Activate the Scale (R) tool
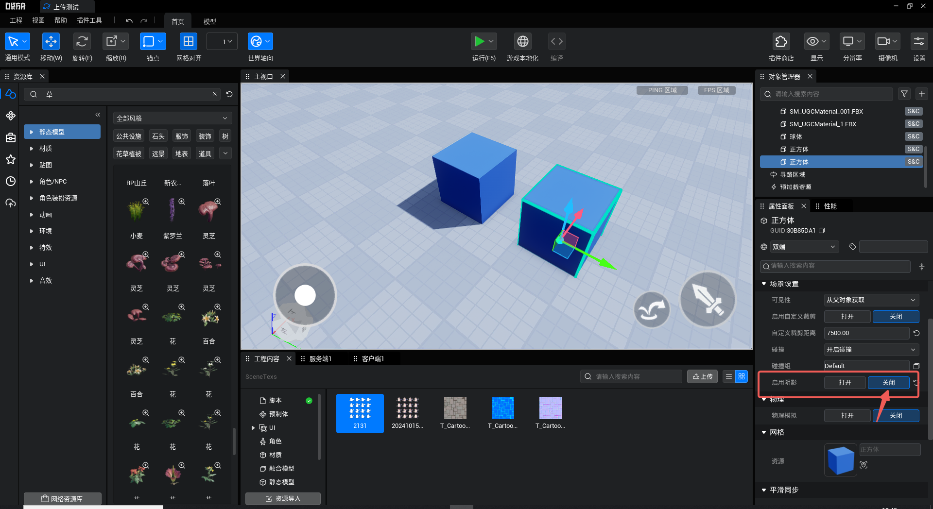 pos(115,41)
